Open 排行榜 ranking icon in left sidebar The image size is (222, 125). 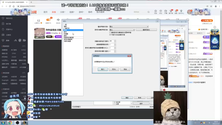coord(3,24)
